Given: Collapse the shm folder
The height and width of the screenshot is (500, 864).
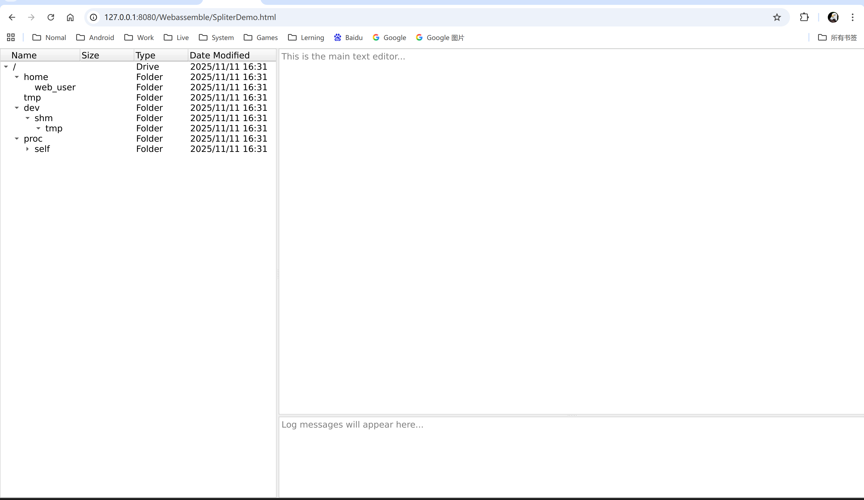Looking at the screenshot, I should coord(28,118).
